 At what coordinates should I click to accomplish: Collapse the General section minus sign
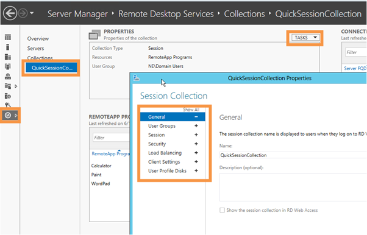pyautogui.click(x=196, y=117)
